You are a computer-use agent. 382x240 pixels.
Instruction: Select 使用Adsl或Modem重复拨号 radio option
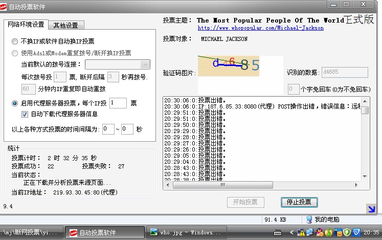coord(15,53)
